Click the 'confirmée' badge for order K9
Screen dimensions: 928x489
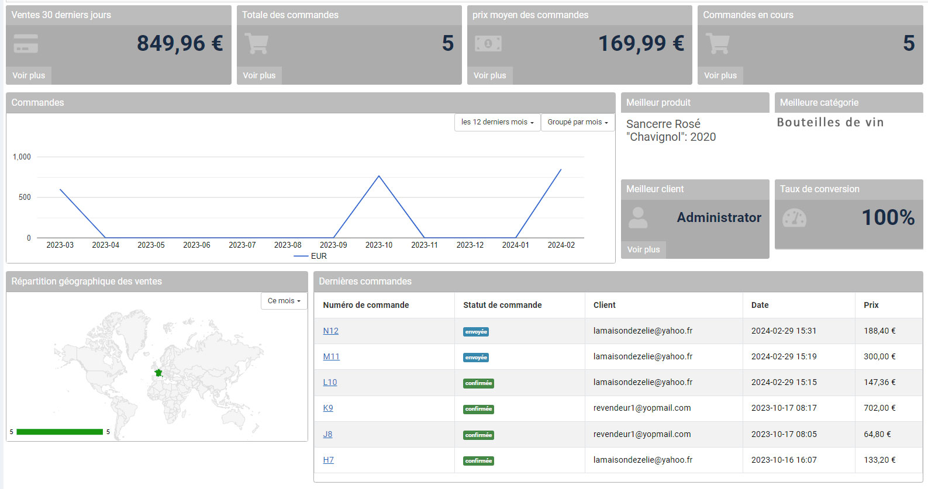(x=478, y=409)
